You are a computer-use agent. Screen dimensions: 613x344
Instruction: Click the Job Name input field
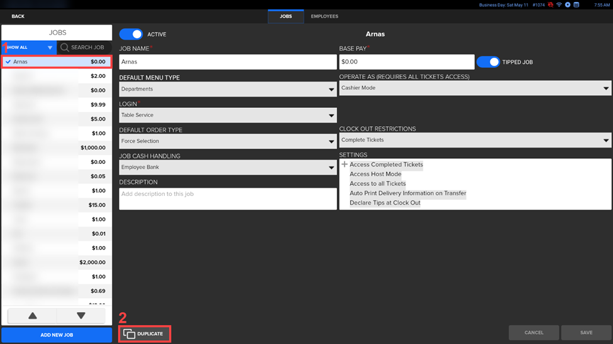point(228,62)
